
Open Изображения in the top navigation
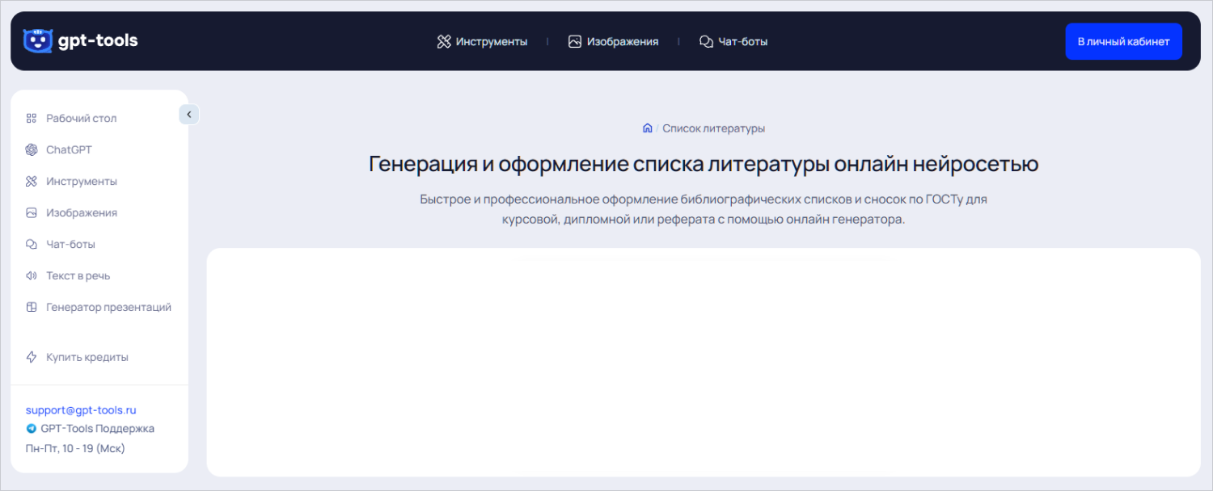613,40
